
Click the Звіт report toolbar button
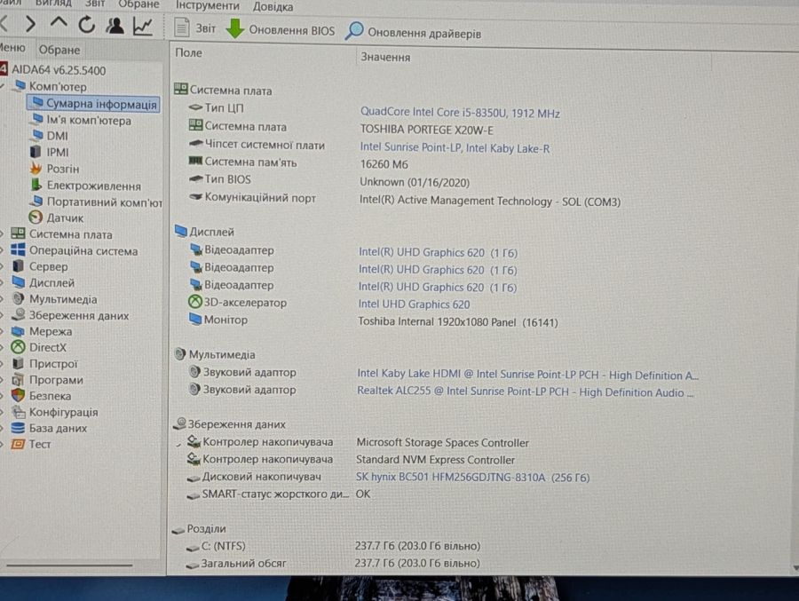pos(194,28)
